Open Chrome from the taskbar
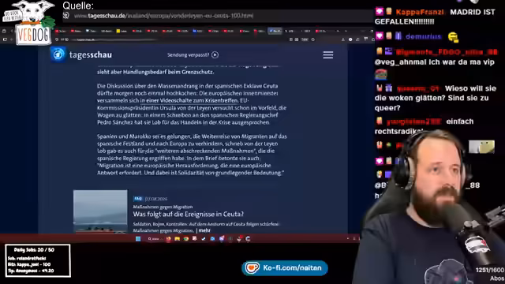 tap(186, 238)
